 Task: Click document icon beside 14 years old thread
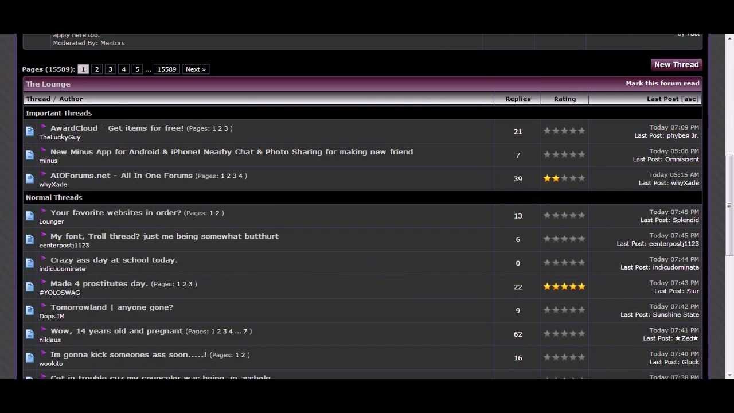point(30,334)
